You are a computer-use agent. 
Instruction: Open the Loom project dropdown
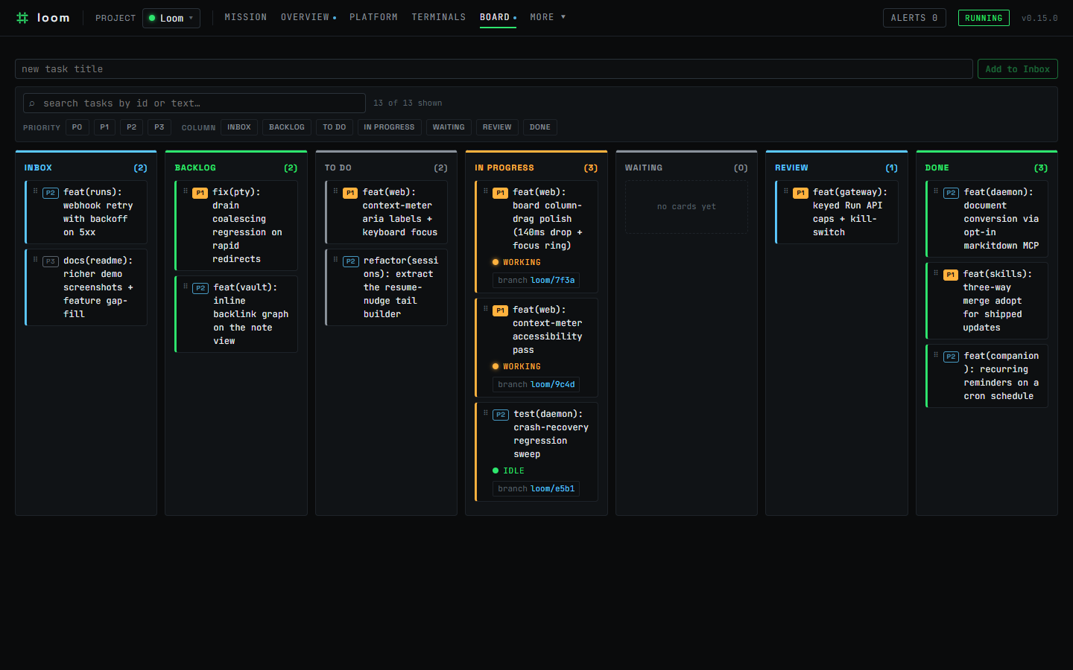coord(171,18)
